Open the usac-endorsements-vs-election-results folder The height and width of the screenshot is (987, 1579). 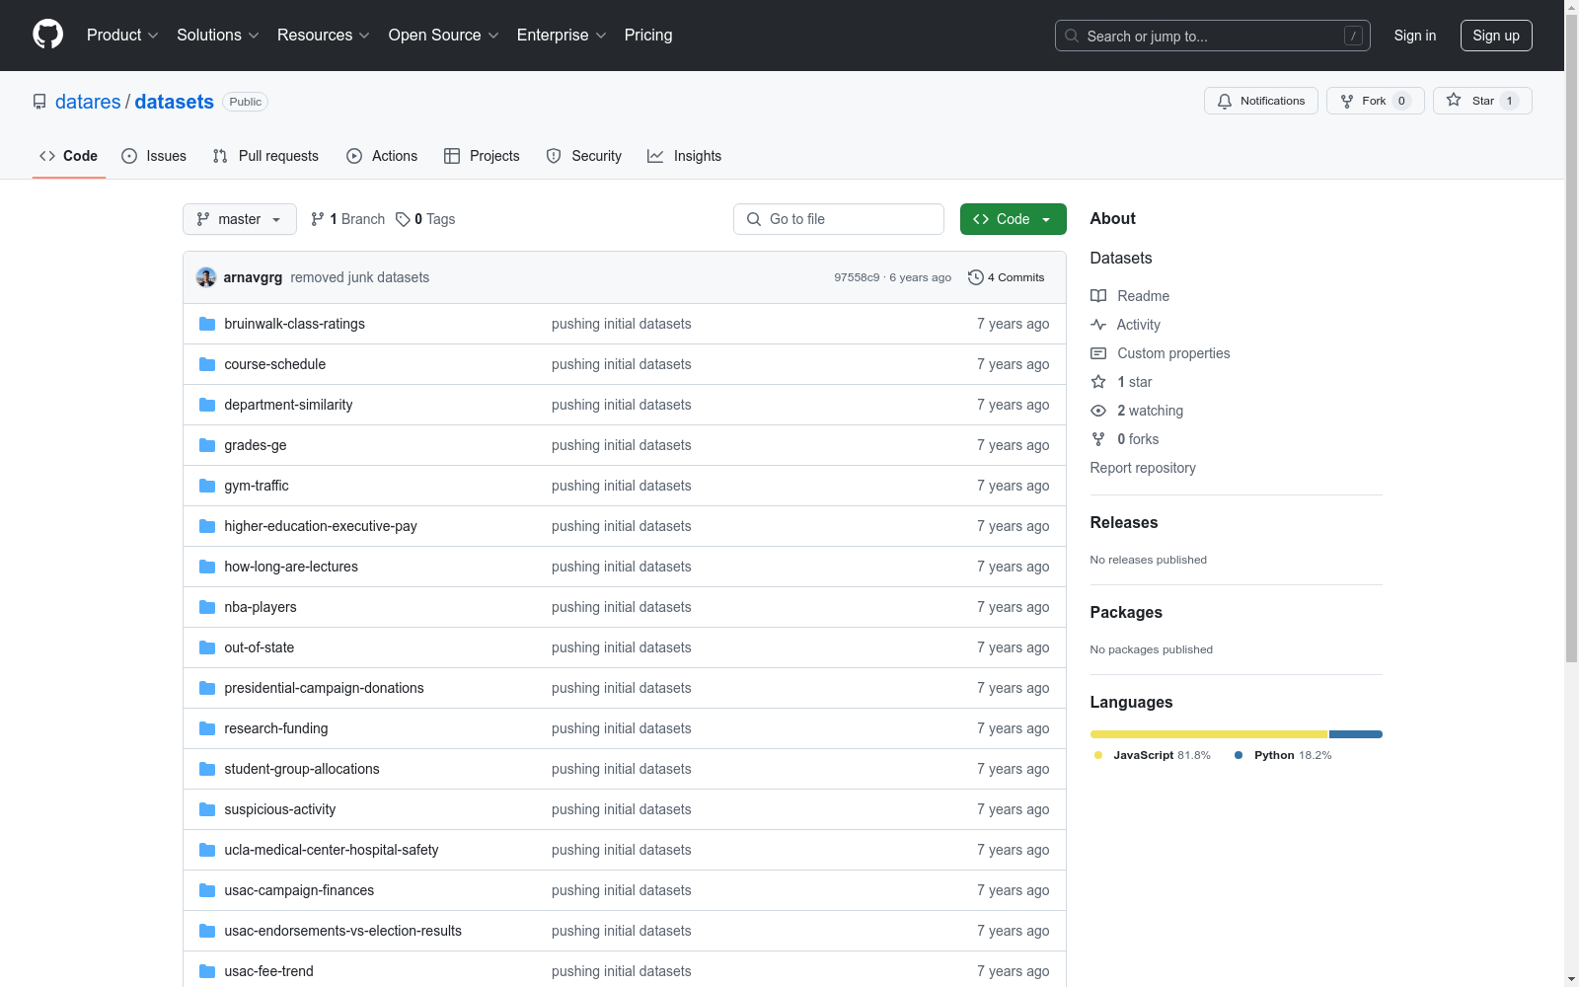[x=342, y=931]
